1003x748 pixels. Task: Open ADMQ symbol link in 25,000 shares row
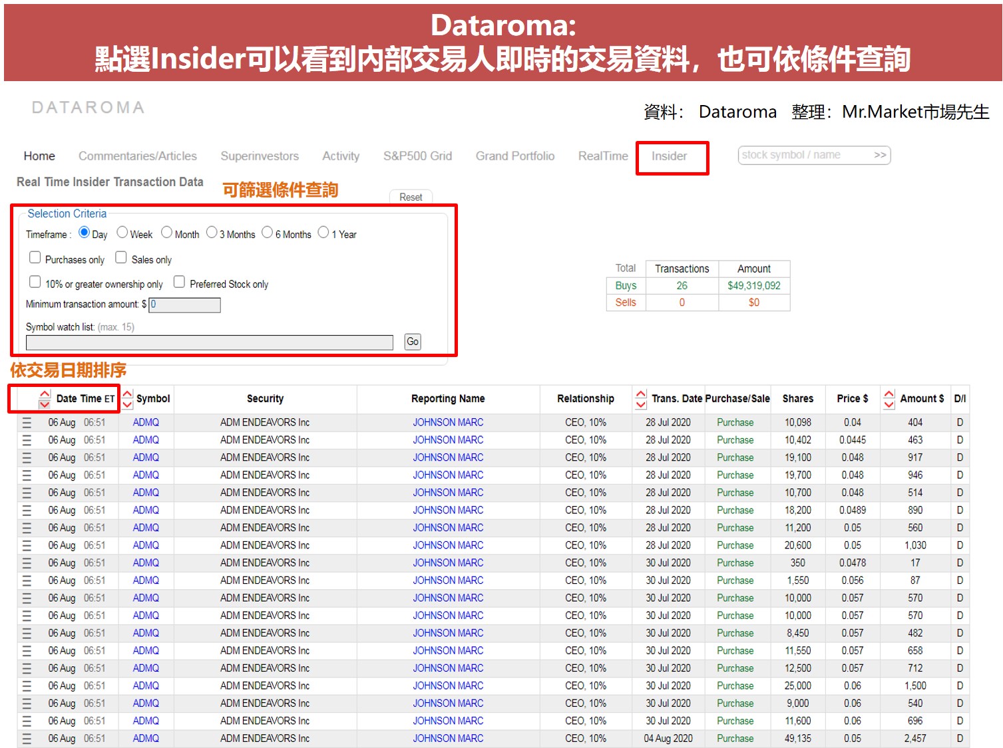[146, 686]
